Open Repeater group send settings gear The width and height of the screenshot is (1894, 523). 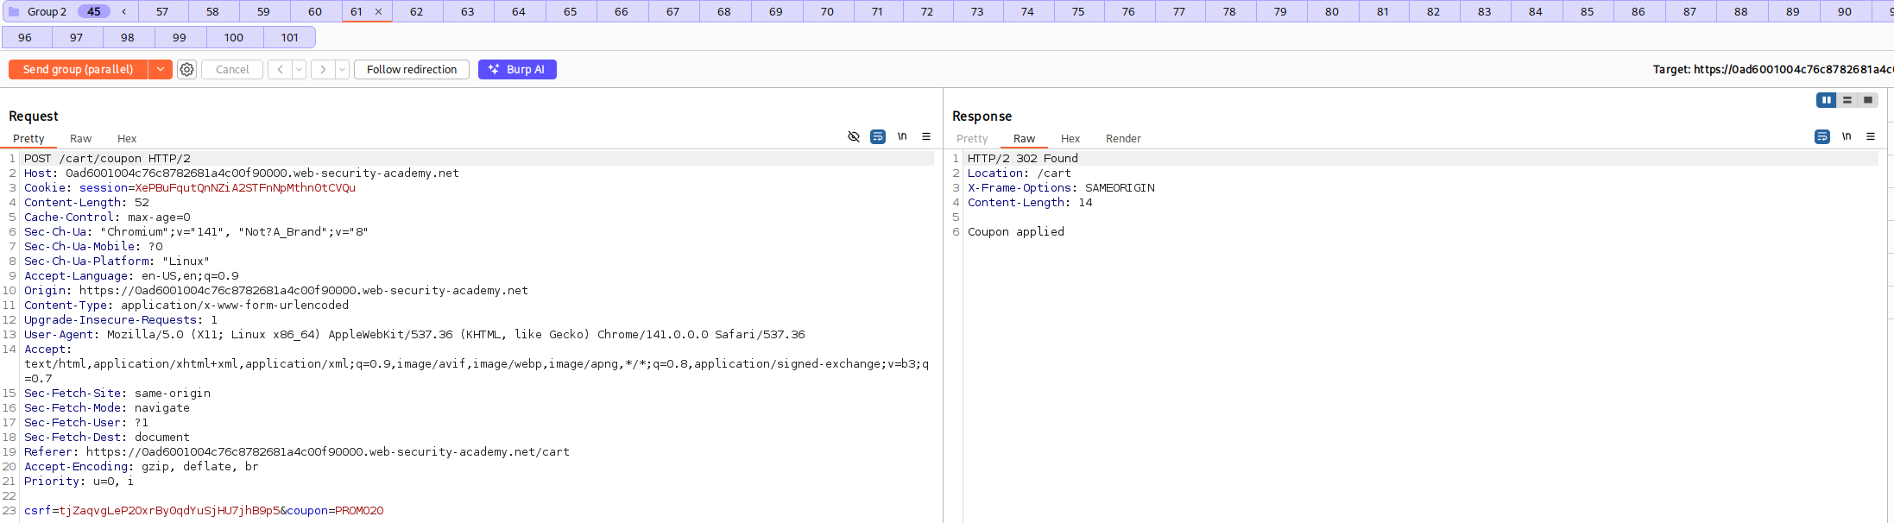pos(186,69)
